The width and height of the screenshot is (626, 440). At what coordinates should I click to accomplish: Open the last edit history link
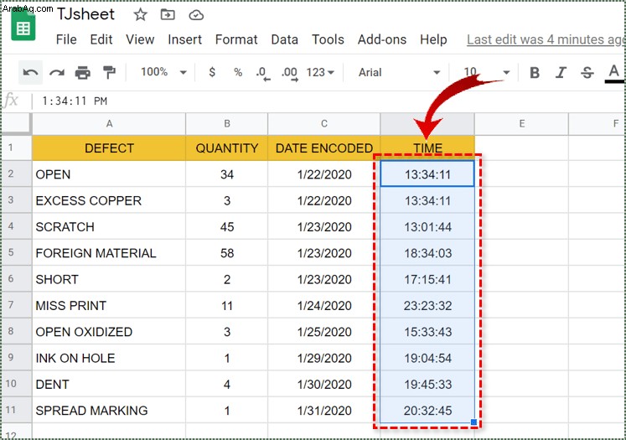point(545,39)
